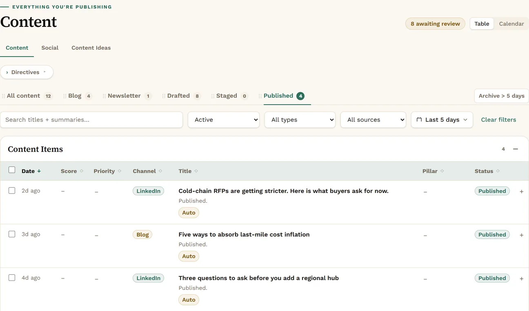Open the Content tab
The image size is (529, 311).
pos(17,48)
